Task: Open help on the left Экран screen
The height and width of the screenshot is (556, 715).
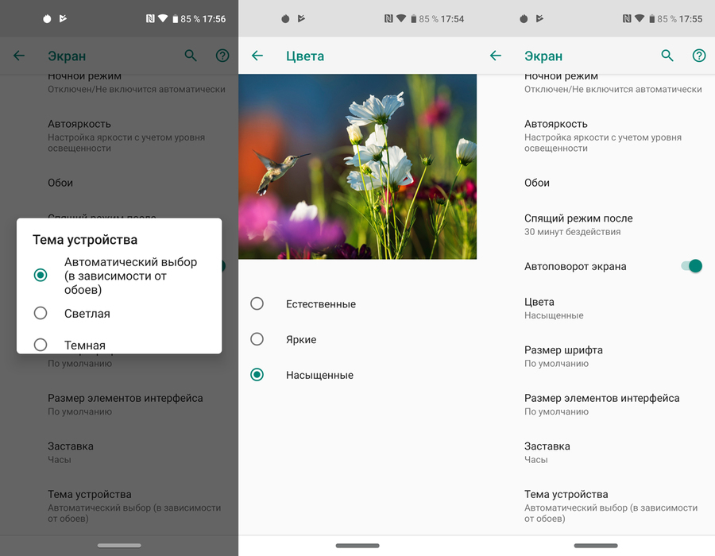Action: pyautogui.click(x=222, y=56)
